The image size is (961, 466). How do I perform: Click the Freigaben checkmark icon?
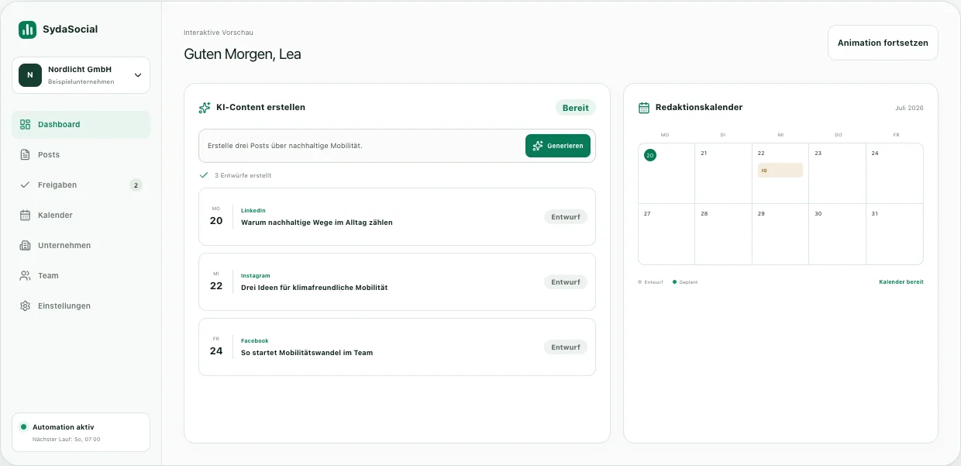coord(25,185)
